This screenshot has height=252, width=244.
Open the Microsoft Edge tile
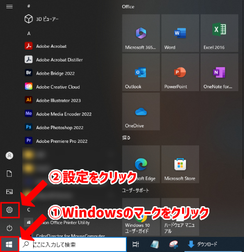tap(141, 164)
